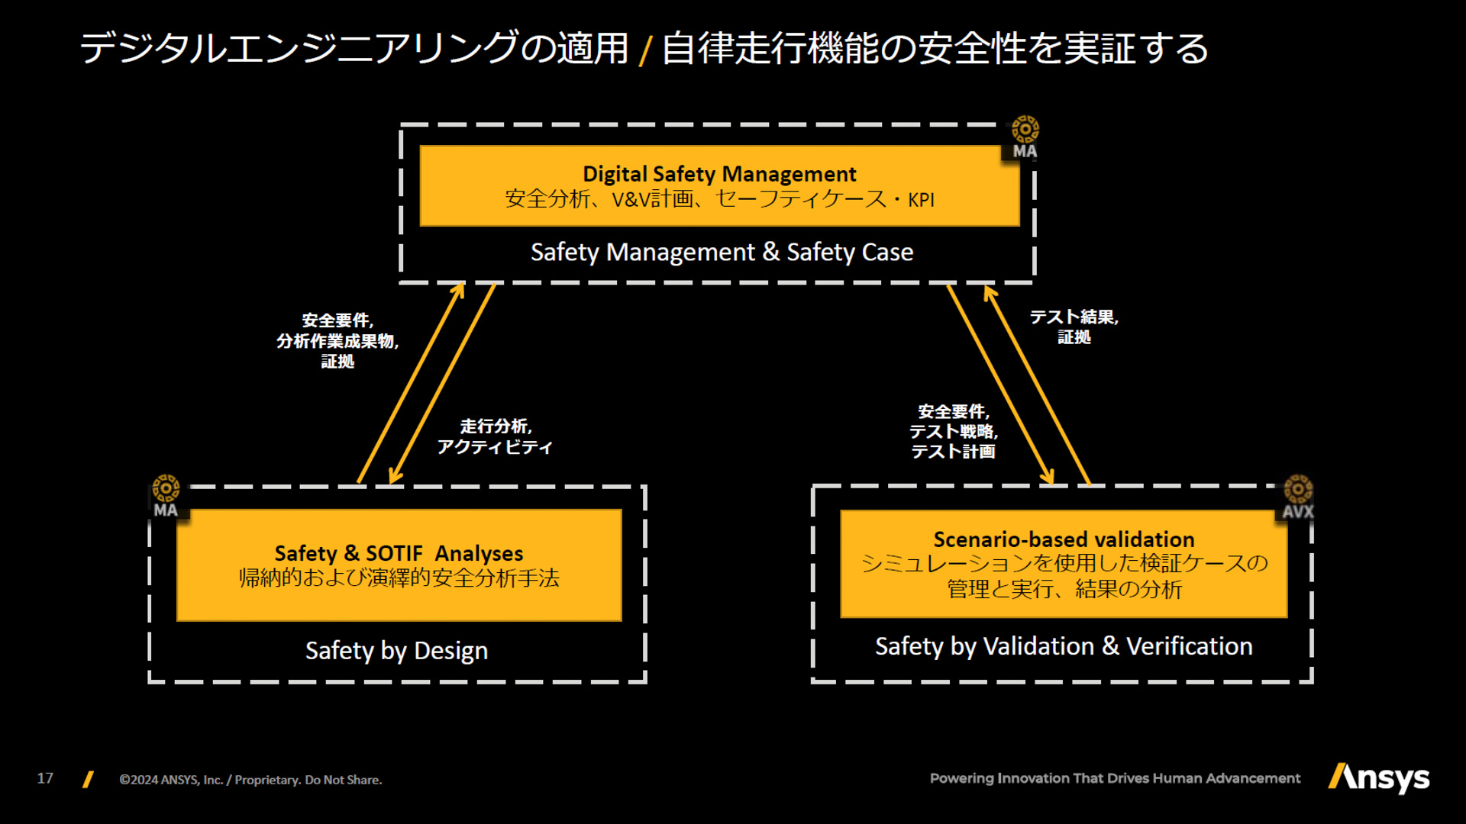Click the Safety by Validation & Verification label
1466x824 pixels.
pos(1064,646)
